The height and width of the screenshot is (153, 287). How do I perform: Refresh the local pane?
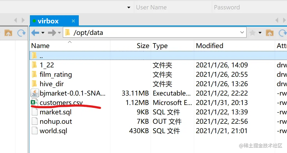[x=21, y=33]
